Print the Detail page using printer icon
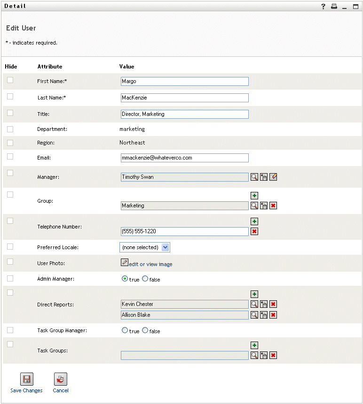The height and width of the screenshot is (404, 363). tap(334, 7)
